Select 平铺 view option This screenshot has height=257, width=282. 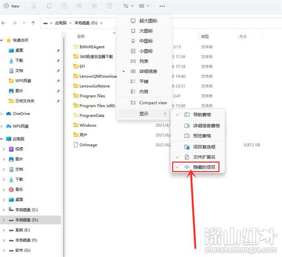pyautogui.click(x=145, y=82)
